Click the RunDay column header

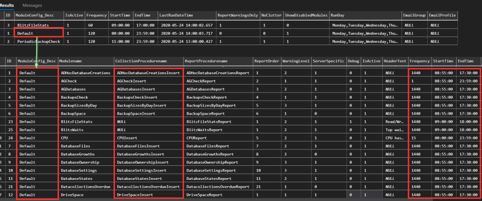[x=337, y=15]
